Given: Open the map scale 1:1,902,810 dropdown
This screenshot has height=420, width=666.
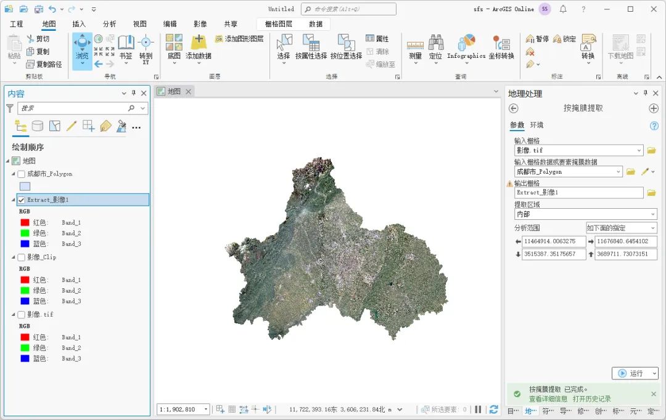Looking at the screenshot, I should (x=206, y=410).
